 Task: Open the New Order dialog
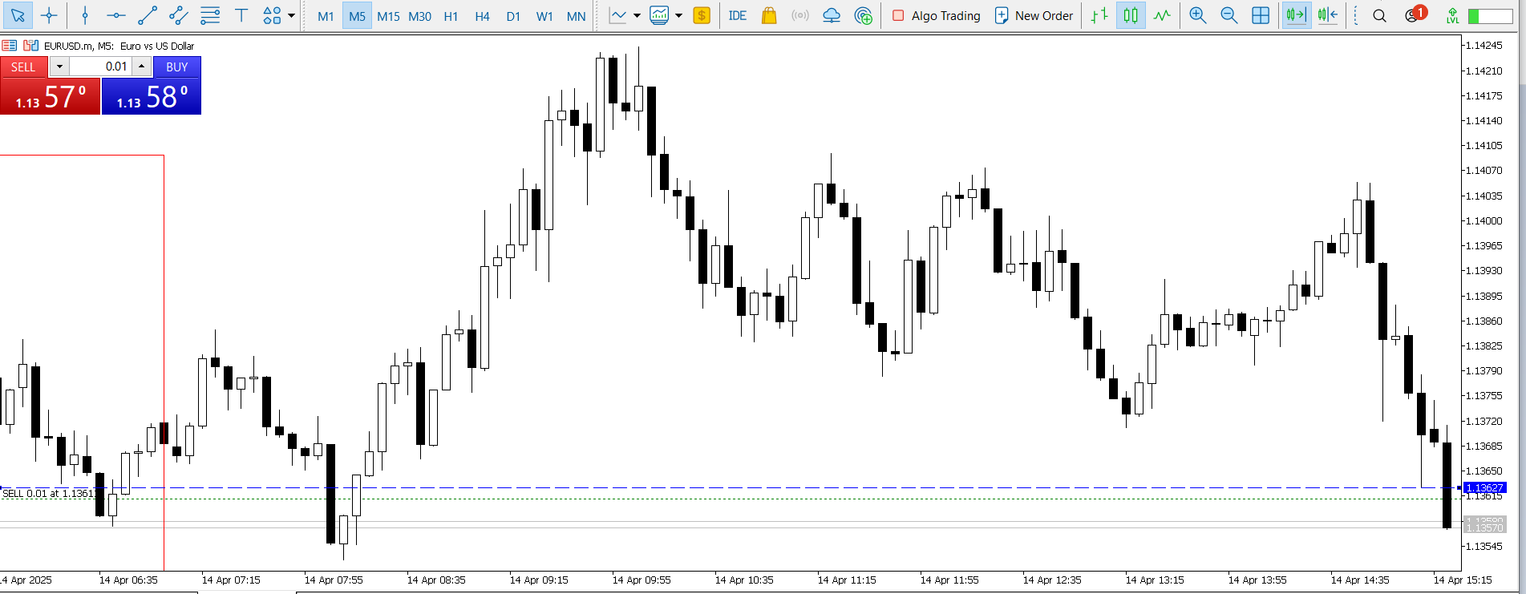click(1034, 15)
